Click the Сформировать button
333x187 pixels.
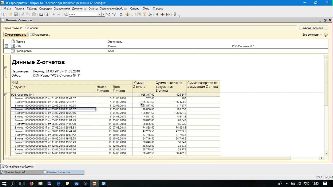click(16, 35)
